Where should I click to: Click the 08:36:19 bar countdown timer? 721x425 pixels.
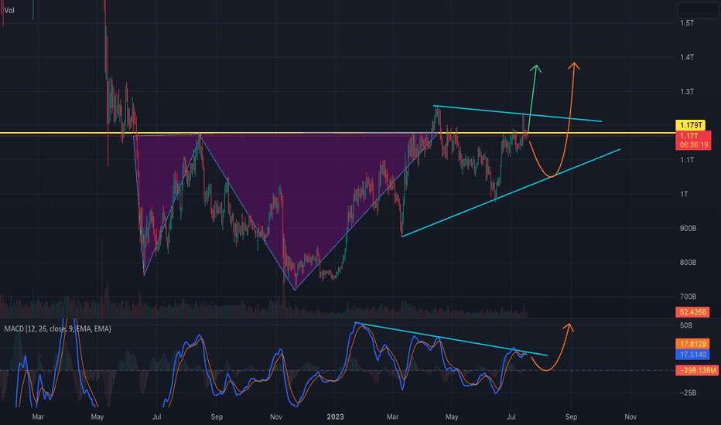click(x=694, y=144)
